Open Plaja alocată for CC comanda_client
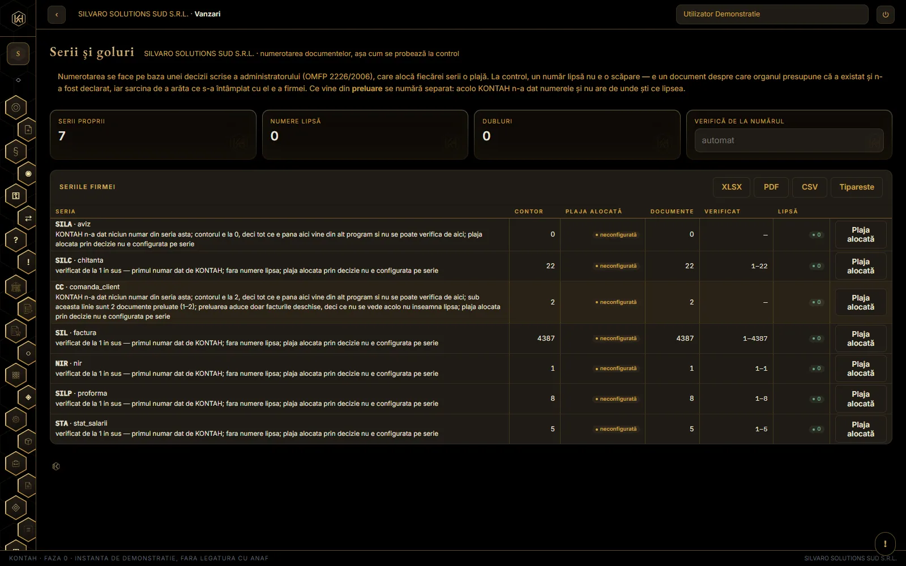The image size is (906, 566). click(861, 303)
